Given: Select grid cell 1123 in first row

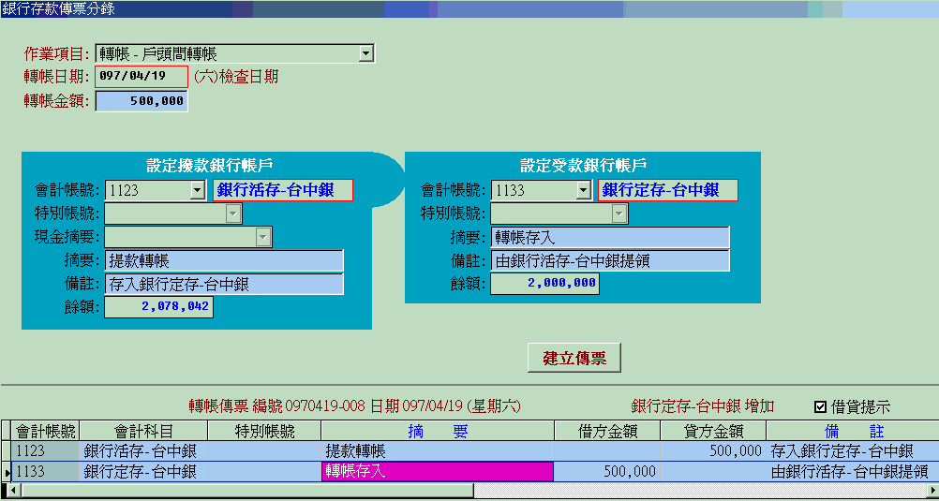Looking at the screenshot, I should click(46, 451).
